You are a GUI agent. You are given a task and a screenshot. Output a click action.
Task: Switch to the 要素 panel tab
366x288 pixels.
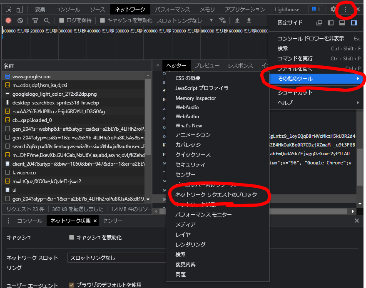pos(40,9)
